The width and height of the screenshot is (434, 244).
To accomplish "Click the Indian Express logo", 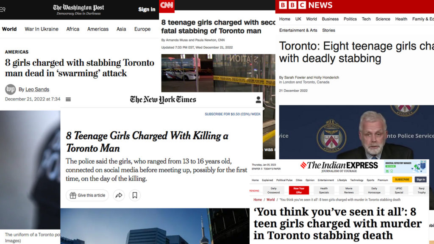I will coord(339,166).
